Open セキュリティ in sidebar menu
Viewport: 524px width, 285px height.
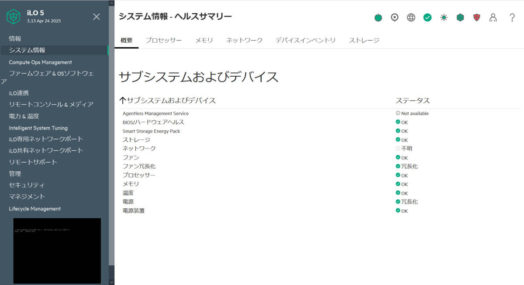(x=27, y=185)
